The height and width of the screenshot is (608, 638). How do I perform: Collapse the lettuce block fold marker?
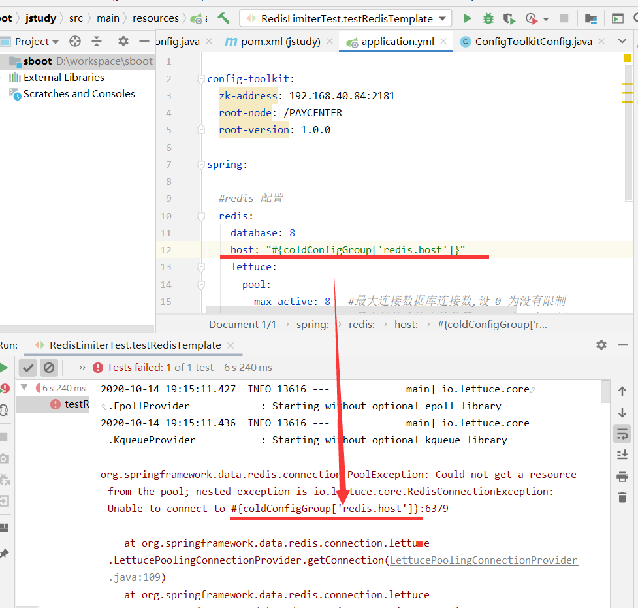[201, 267]
